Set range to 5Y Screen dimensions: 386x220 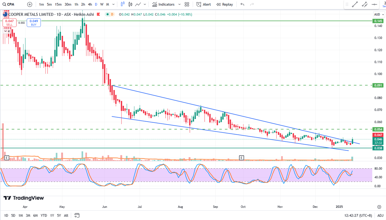pos(59,215)
